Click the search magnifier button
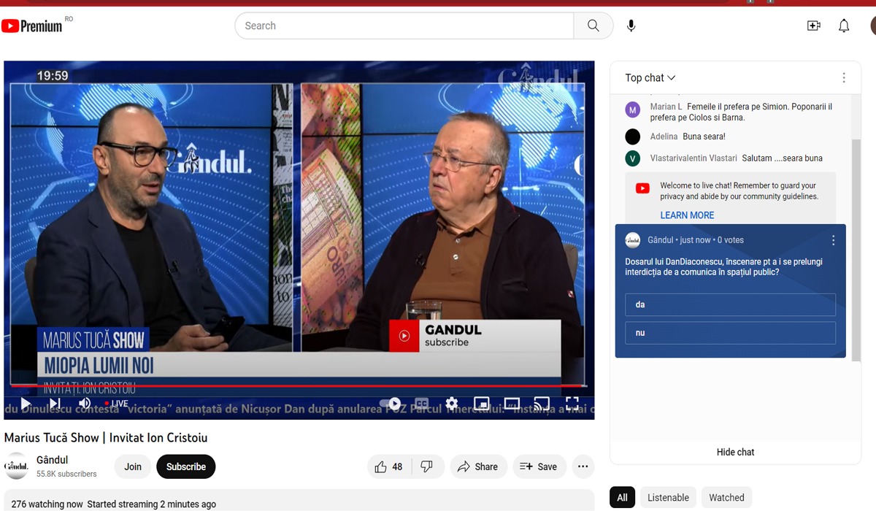The height and width of the screenshot is (511, 876). coord(593,26)
